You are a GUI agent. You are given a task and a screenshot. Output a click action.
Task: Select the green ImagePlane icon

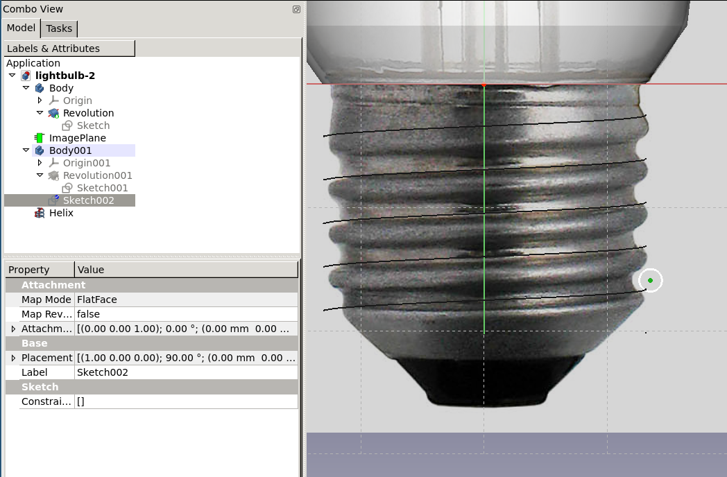coord(40,138)
